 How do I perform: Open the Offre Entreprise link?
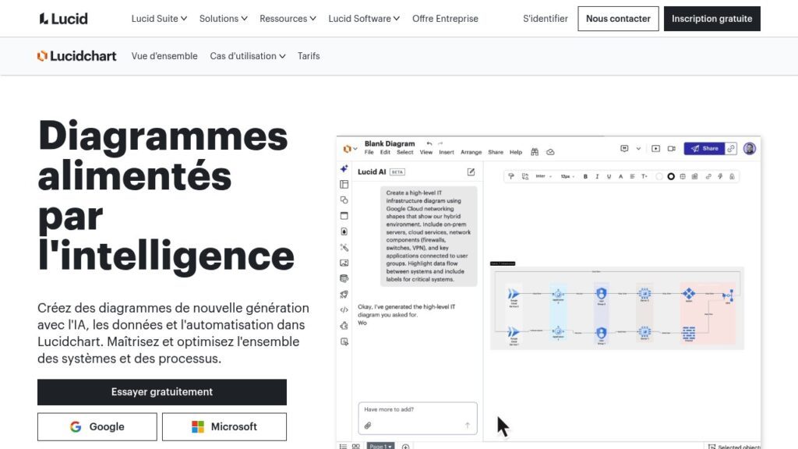445,19
